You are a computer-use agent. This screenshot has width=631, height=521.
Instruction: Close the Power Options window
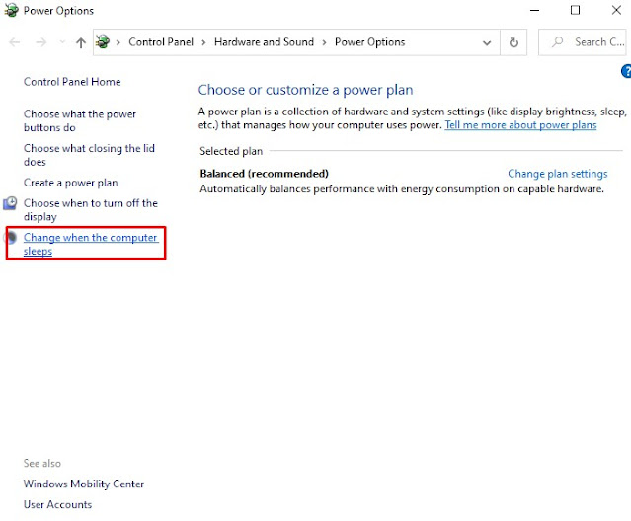coord(616,10)
